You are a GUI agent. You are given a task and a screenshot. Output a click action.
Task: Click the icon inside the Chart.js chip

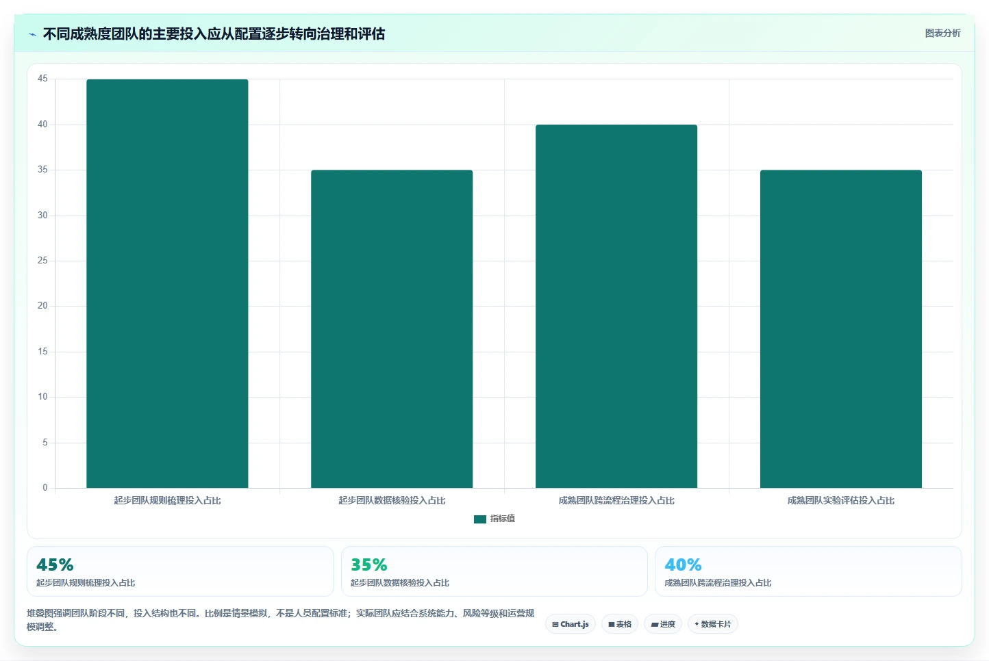point(555,624)
